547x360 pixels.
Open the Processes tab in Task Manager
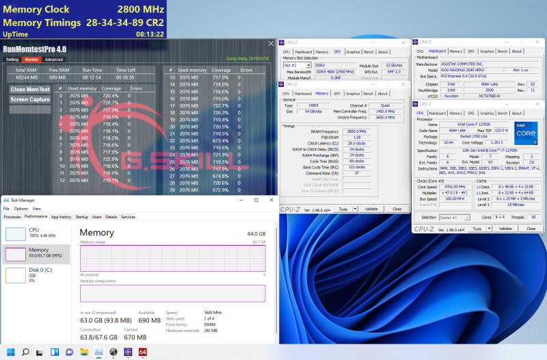click(12, 217)
